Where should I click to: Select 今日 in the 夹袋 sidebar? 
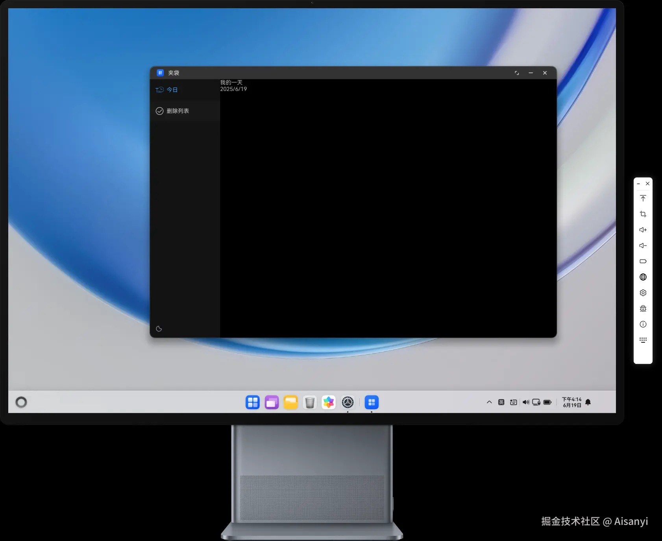[172, 89]
